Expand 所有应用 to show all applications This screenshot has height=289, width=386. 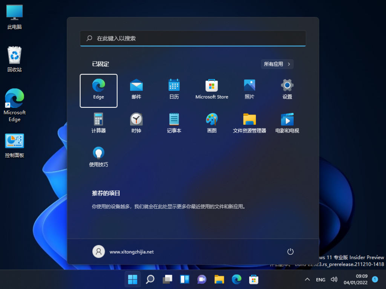click(x=277, y=64)
